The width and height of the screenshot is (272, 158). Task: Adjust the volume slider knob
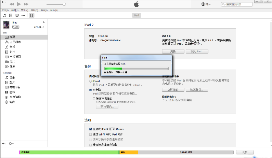click(x=64, y=4)
